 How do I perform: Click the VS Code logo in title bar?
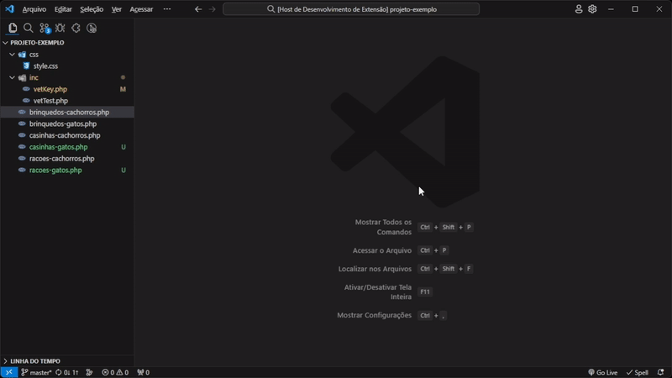[9, 9]
